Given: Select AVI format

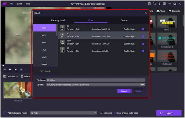Looking at the screenshot, I should (44, 50).
